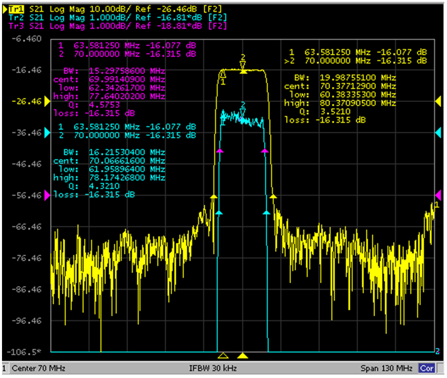This screenshot has width=447, height=378.
Task: Select the cyan Tr2 trace label
Action: coord(16,17)
